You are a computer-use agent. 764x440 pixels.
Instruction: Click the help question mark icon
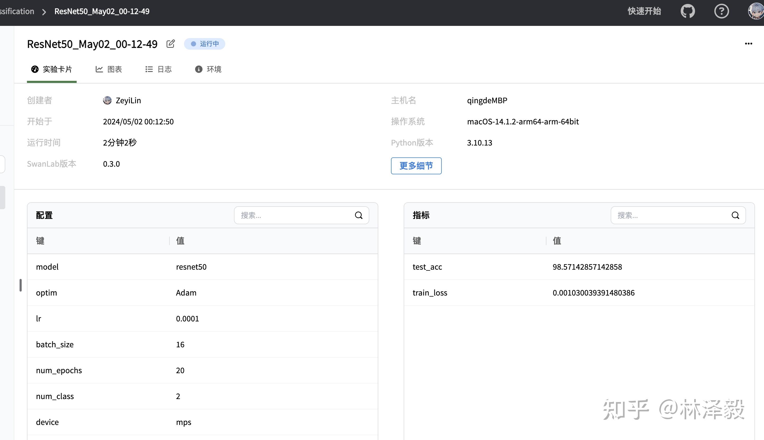tap(721, 11)
